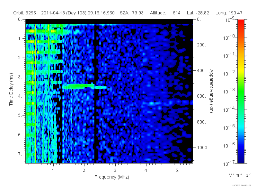The width and height of the screenshot is (257, 192).
Task: Click the 'Time Delay (ms)' axis title
Action: pyautogui.click(x=11, y=89)
